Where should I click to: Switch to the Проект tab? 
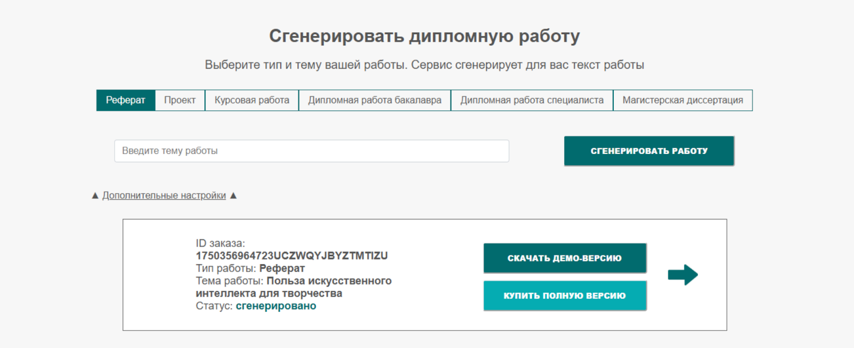point(180,100)
